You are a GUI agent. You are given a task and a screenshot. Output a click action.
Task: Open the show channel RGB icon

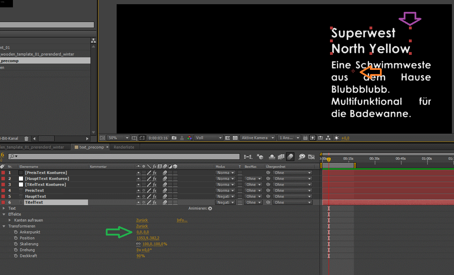pyautogui.click(x=189, y=138)
